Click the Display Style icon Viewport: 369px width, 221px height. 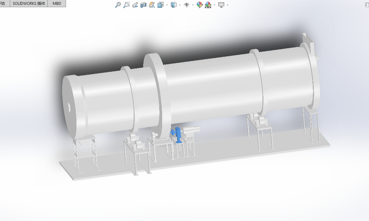174,5
